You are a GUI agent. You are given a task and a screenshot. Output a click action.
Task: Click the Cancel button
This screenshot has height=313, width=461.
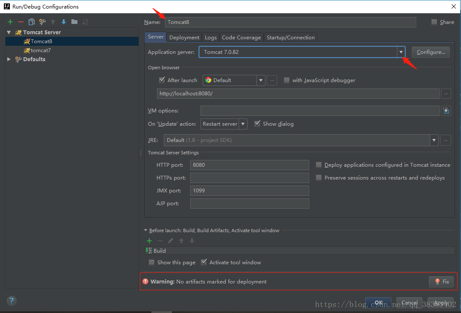click(x=409, y=302)
